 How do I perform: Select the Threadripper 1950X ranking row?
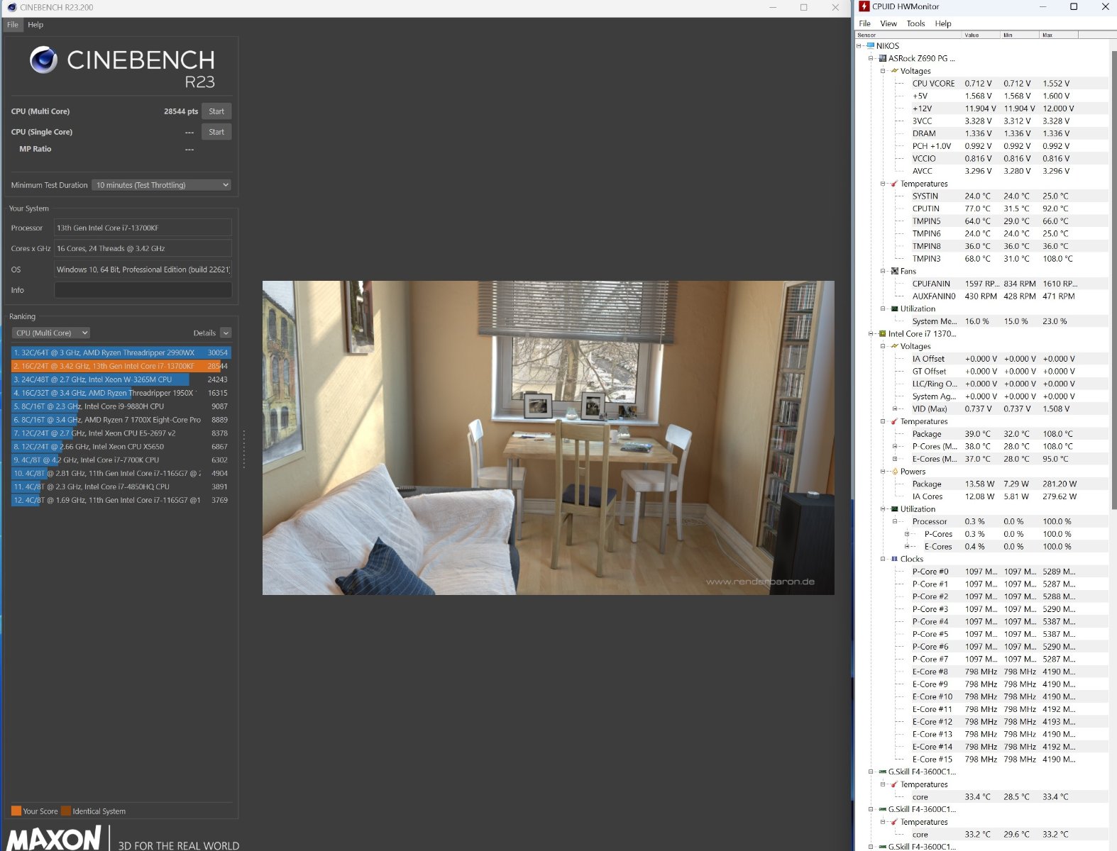(x=121, y=393)
